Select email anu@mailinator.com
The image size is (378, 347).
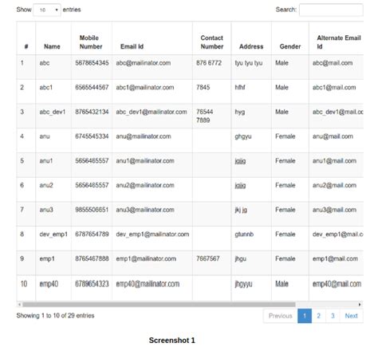[x=144, y=136]
